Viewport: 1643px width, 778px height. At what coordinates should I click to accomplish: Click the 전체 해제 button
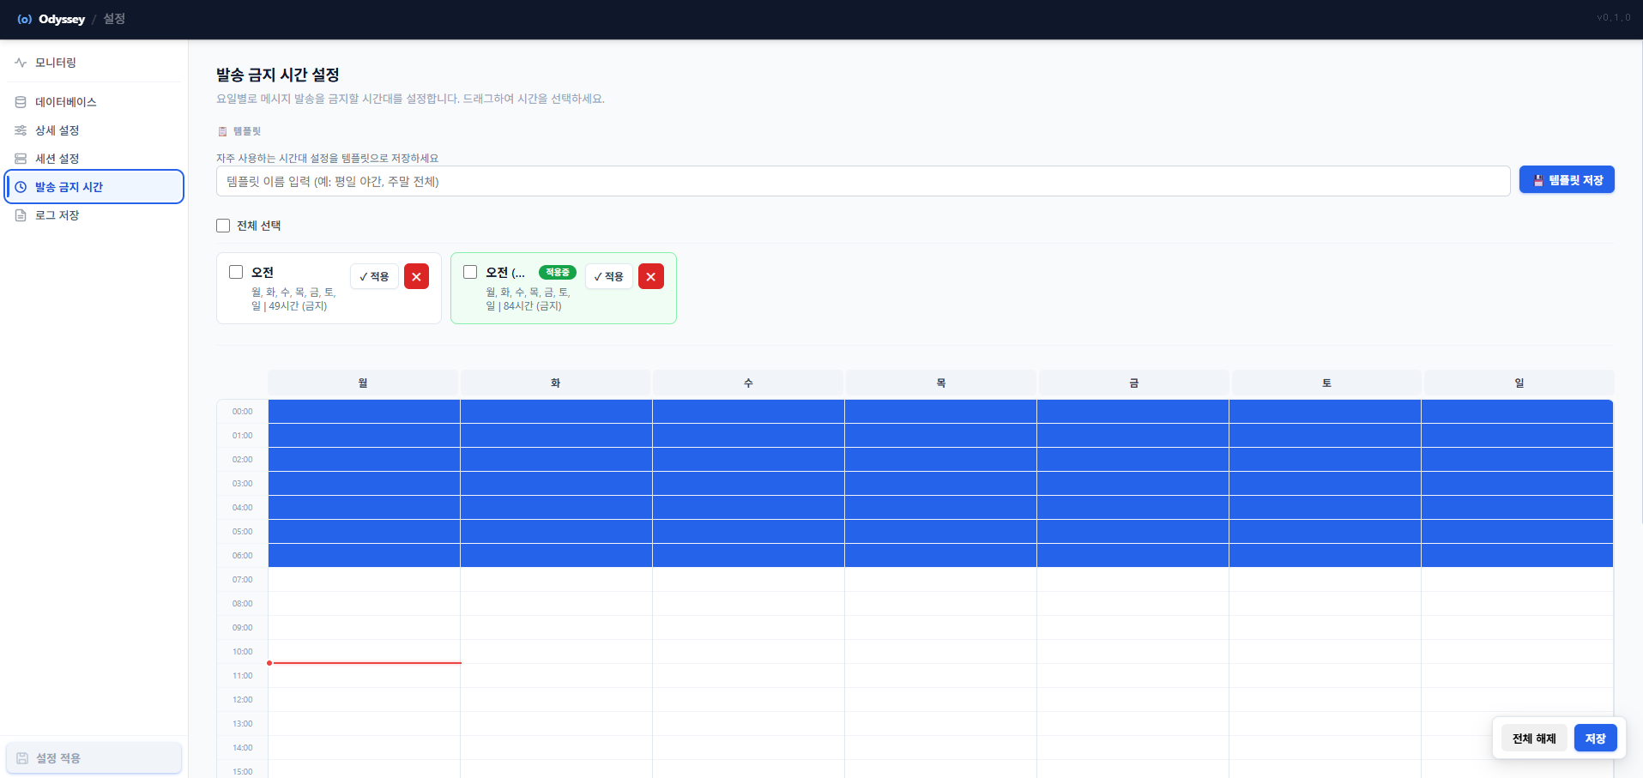[x=1534, y=739]
